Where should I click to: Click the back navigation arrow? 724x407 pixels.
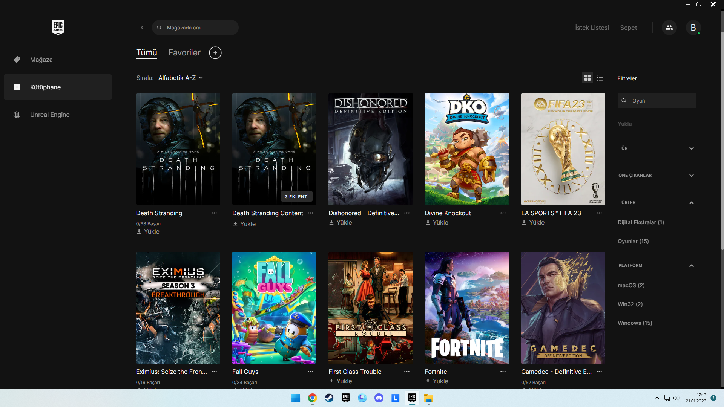tap(142, 28)
